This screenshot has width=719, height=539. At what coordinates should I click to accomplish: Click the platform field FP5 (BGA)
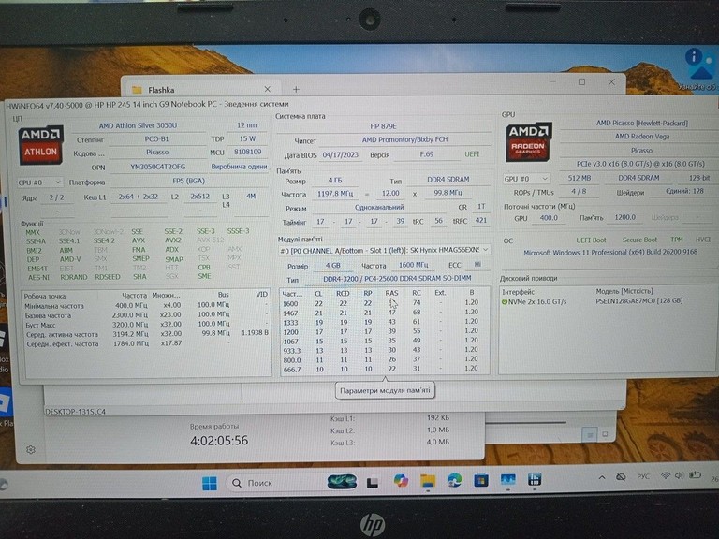coord(188,181)
